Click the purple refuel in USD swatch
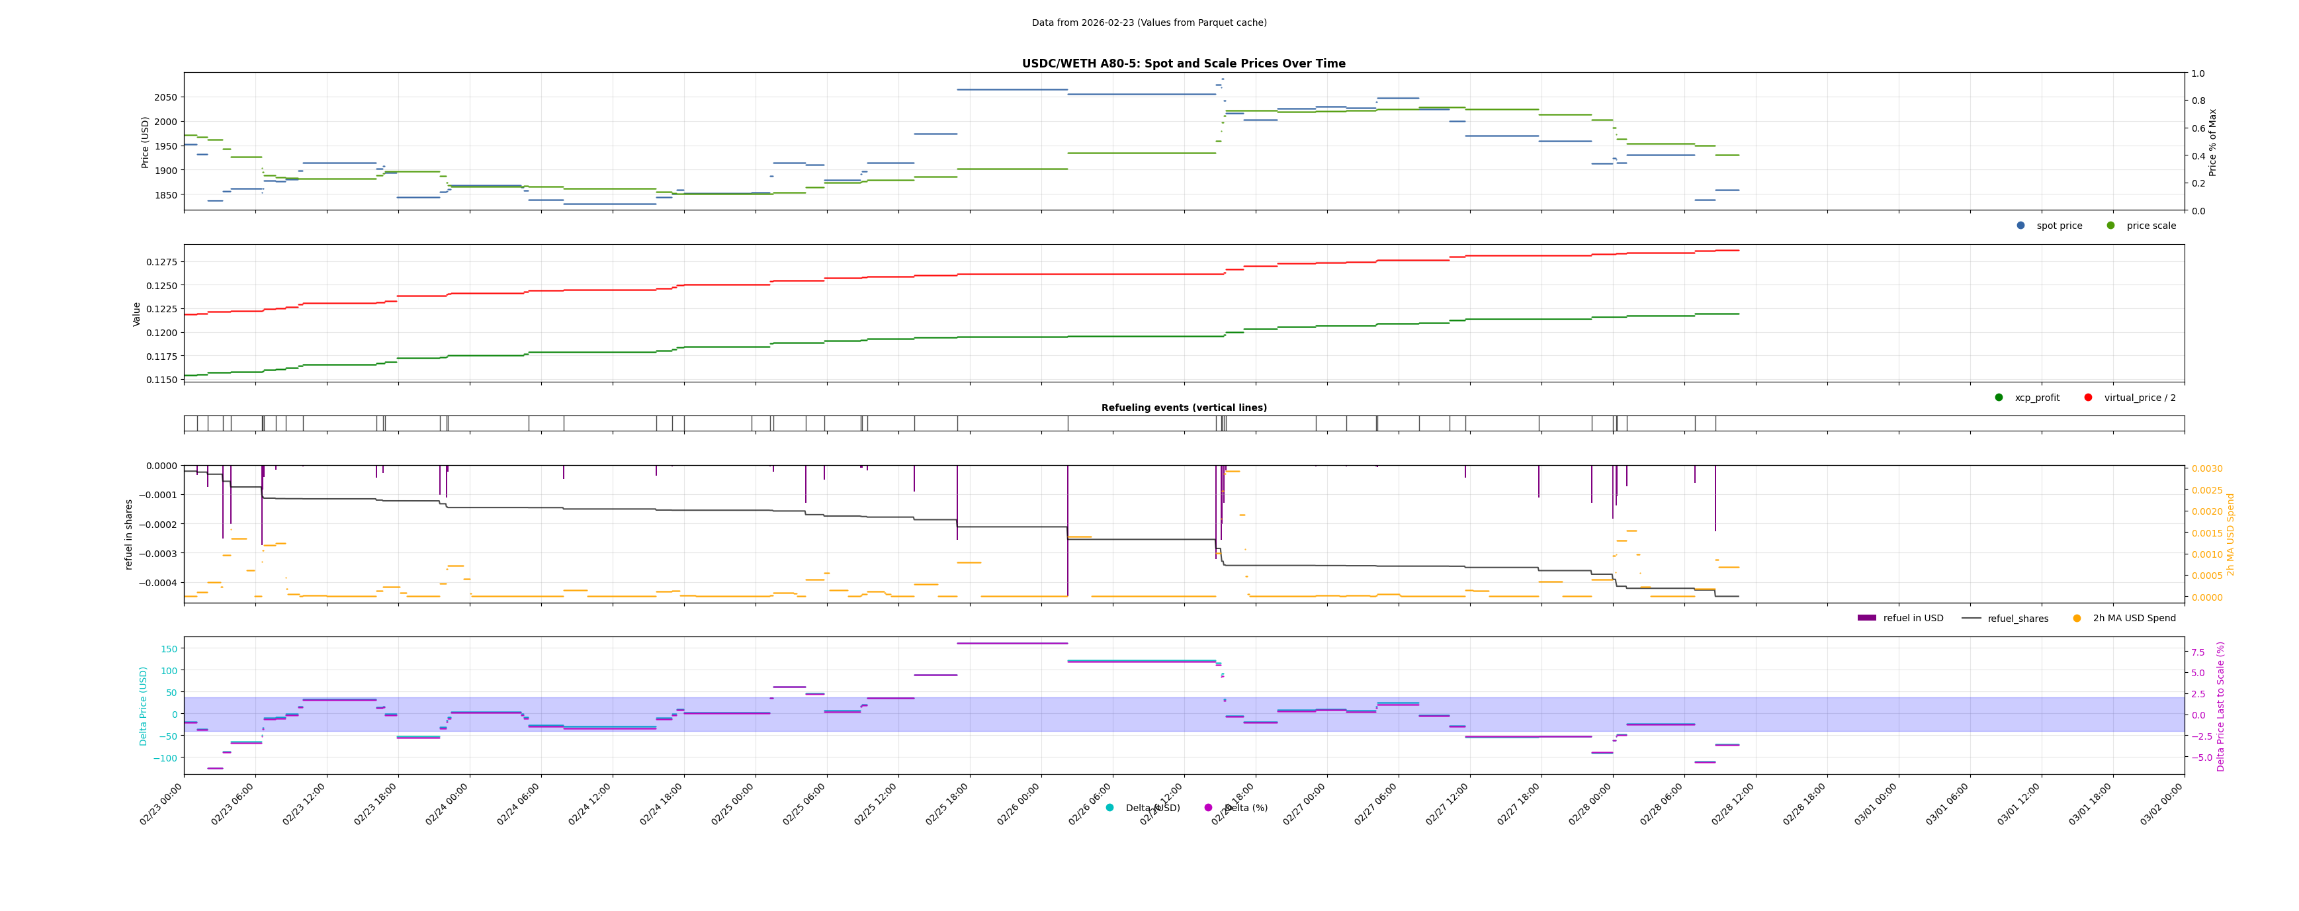2299x911 pixels. 1866,619
